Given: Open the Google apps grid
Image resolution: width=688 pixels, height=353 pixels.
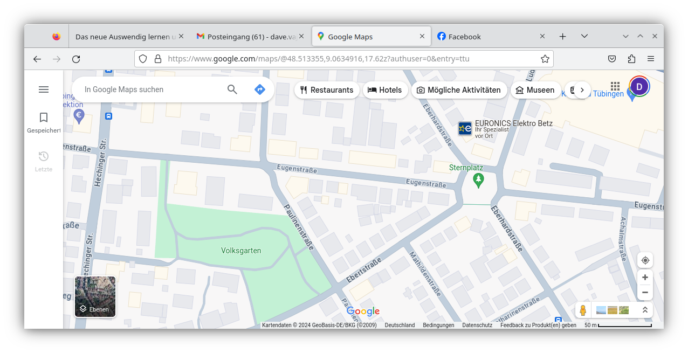Looking at the screenshot, I should coord(615,86).
